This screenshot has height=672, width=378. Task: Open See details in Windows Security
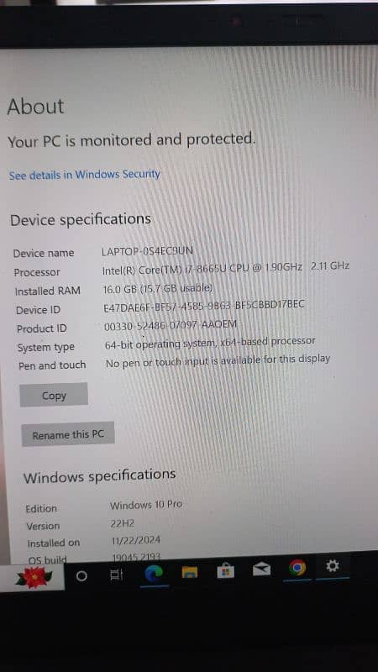85,175
